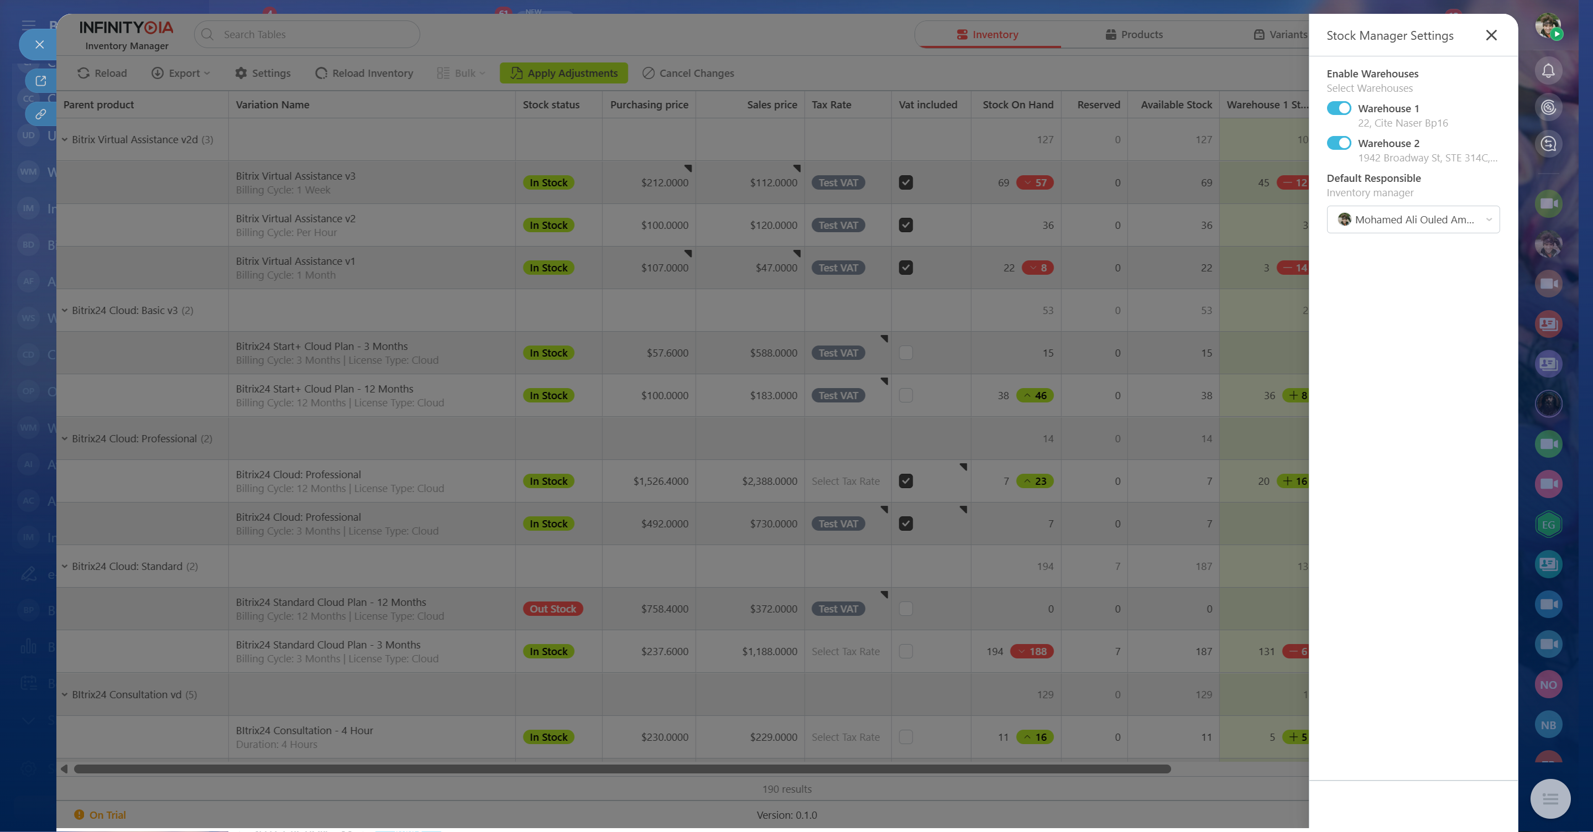This screenshot has width=1593, height=832.
Task: Click the external open icon in sidebar
Action: tap(41, 80)
